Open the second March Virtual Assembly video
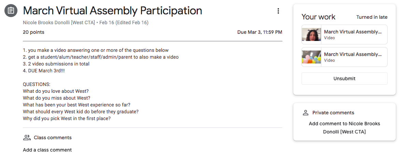 (x=353, y=54)
